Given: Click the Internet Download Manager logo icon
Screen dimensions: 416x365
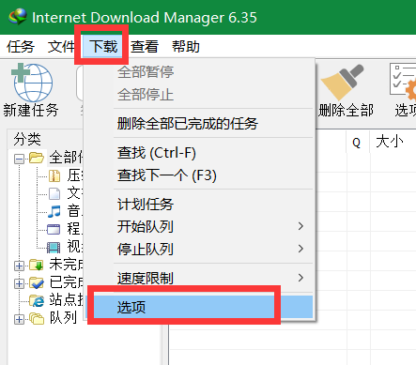Looking at the screenshot, I should [18, 17].
